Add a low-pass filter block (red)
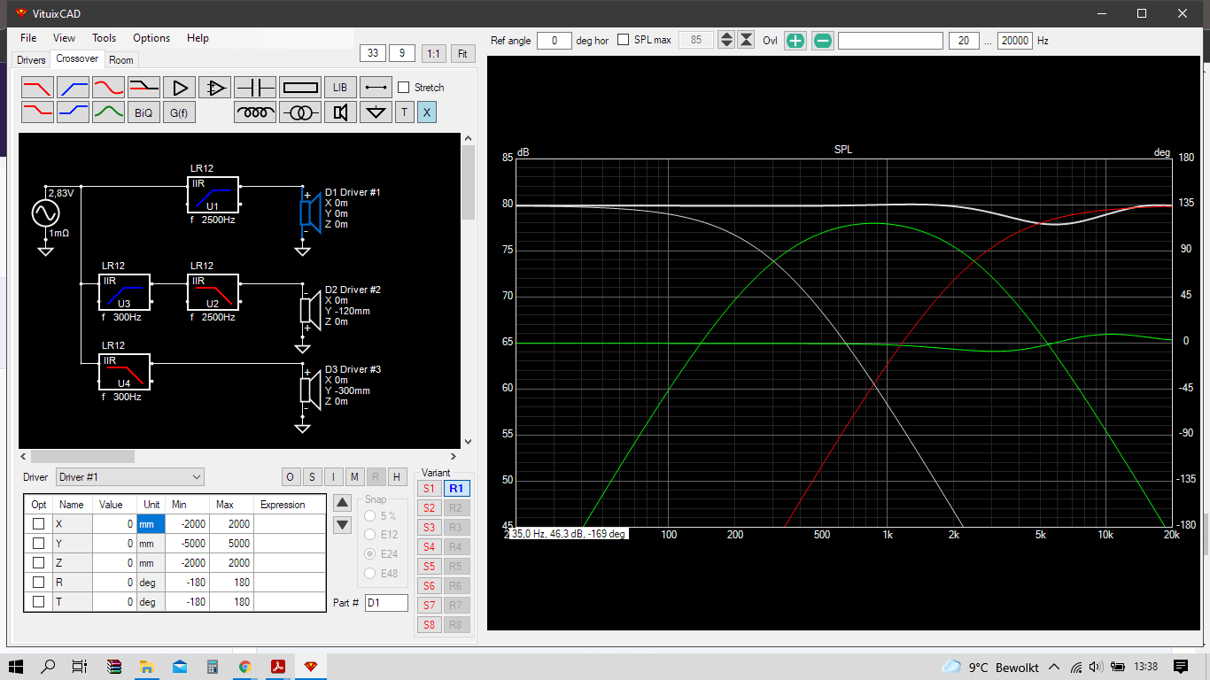Screen dimensions: 1210x680 (37, 87)
